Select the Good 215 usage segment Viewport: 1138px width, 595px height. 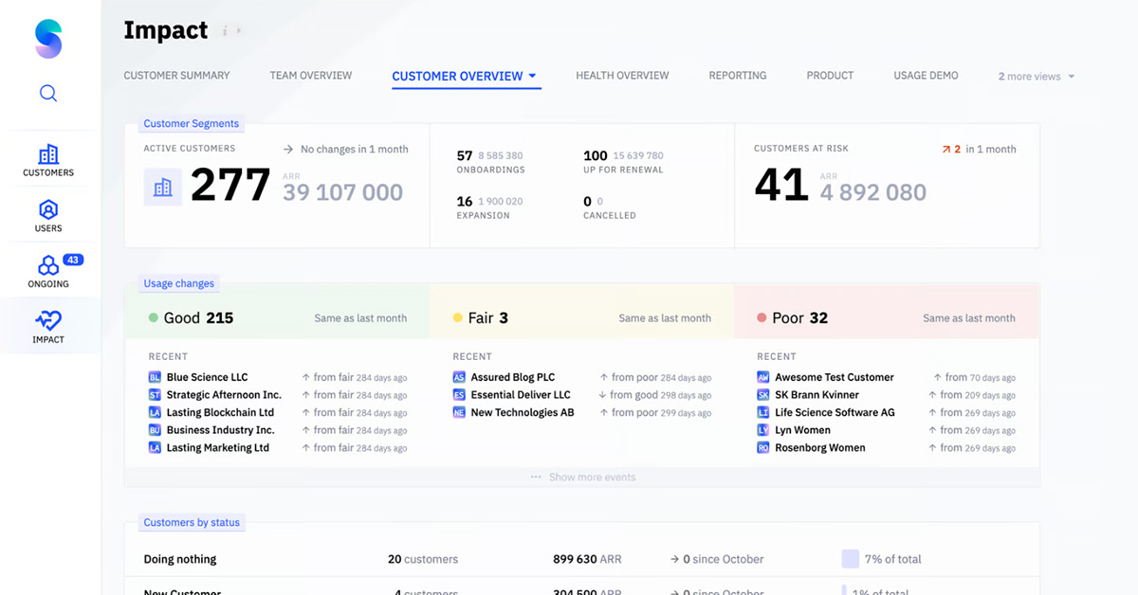tap(197, 318)
